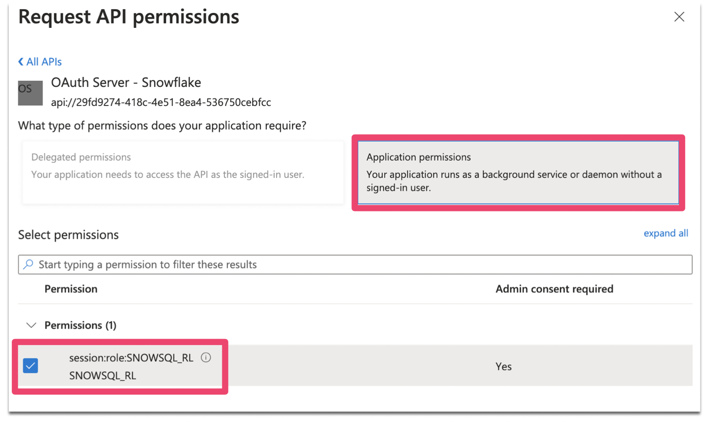Image resolution: width=709 pixels, height=422 pixels.
Task: Click the Admin consent required column header
Action: click(554, 289)
